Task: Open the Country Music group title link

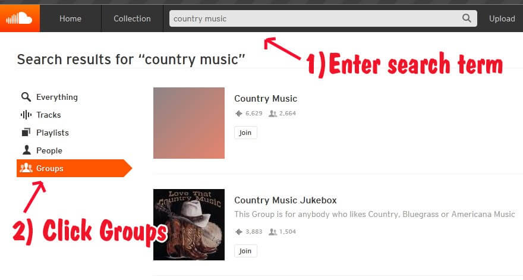Action: (266, 99)
